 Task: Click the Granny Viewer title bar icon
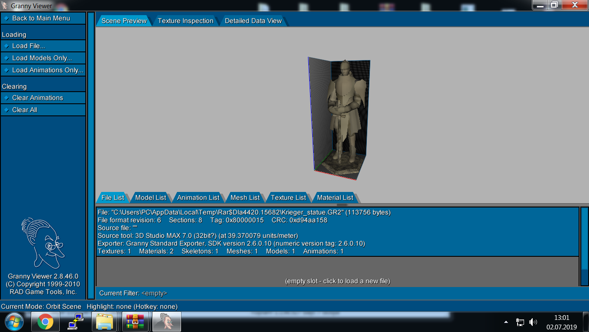coord(5,6)
